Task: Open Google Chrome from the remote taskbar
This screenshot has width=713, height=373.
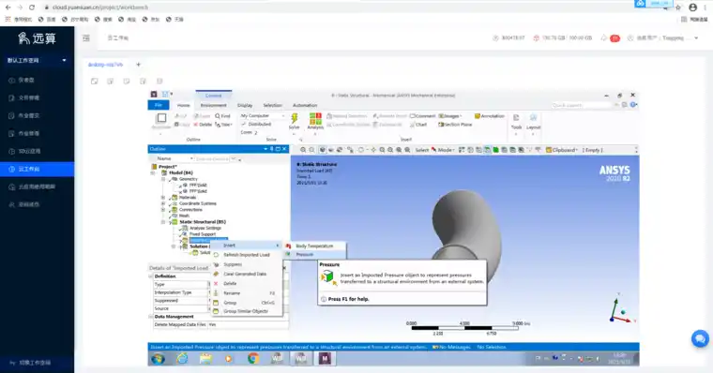Action: (x=253, y=358)
